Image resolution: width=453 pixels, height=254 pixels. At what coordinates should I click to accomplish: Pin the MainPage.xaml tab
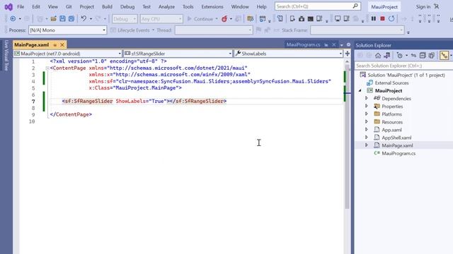pos(55,45)
